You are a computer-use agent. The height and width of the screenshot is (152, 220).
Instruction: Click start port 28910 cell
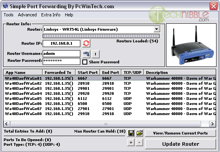[84, 83]
